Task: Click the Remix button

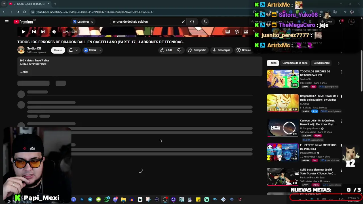Action: point(90,50)
